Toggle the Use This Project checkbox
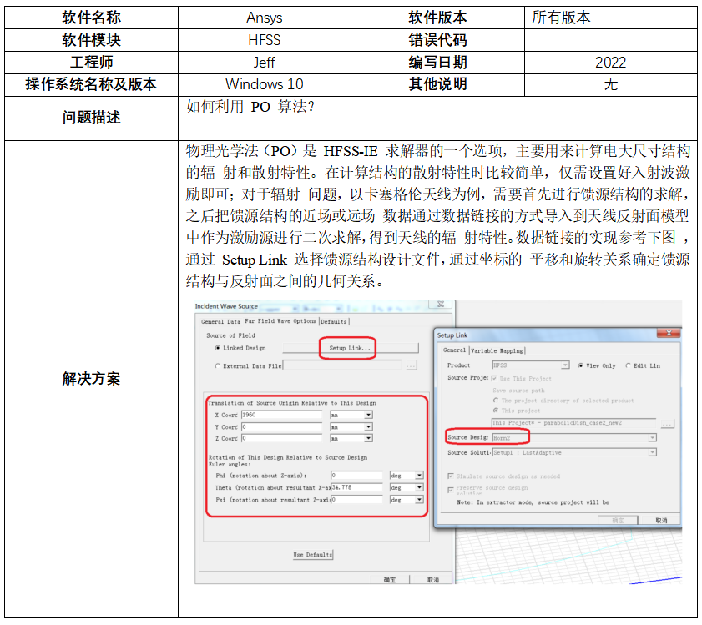Screen dimensions: 702x625 [x=495, y=378]
